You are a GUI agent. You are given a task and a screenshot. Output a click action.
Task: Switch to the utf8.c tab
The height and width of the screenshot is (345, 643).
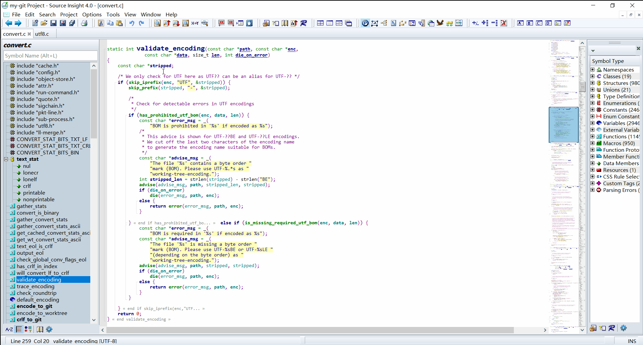[42, 34]
